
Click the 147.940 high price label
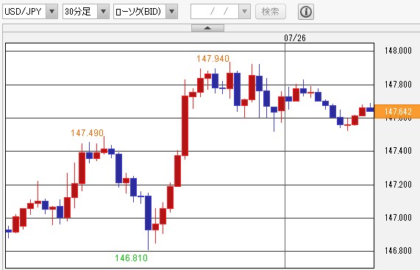tap(213, 59)
